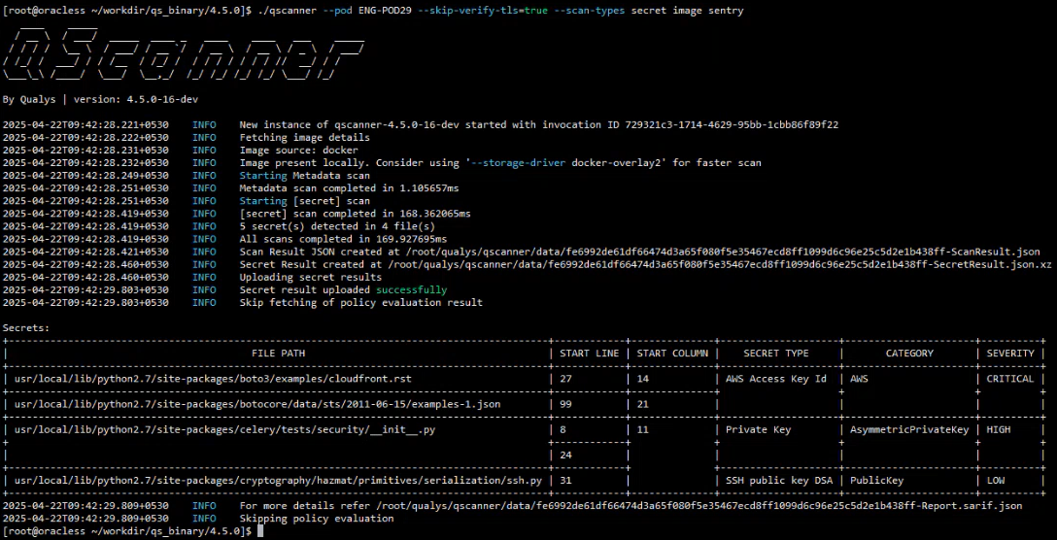Image resolution: width=1057 pixels, height=540 pixels.
Task: Click the HIGH severity value
Action: (x=999, y=429)
